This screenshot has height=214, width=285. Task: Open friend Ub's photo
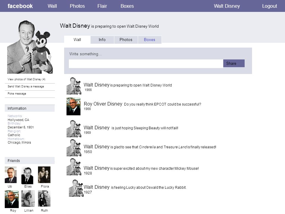11,175
